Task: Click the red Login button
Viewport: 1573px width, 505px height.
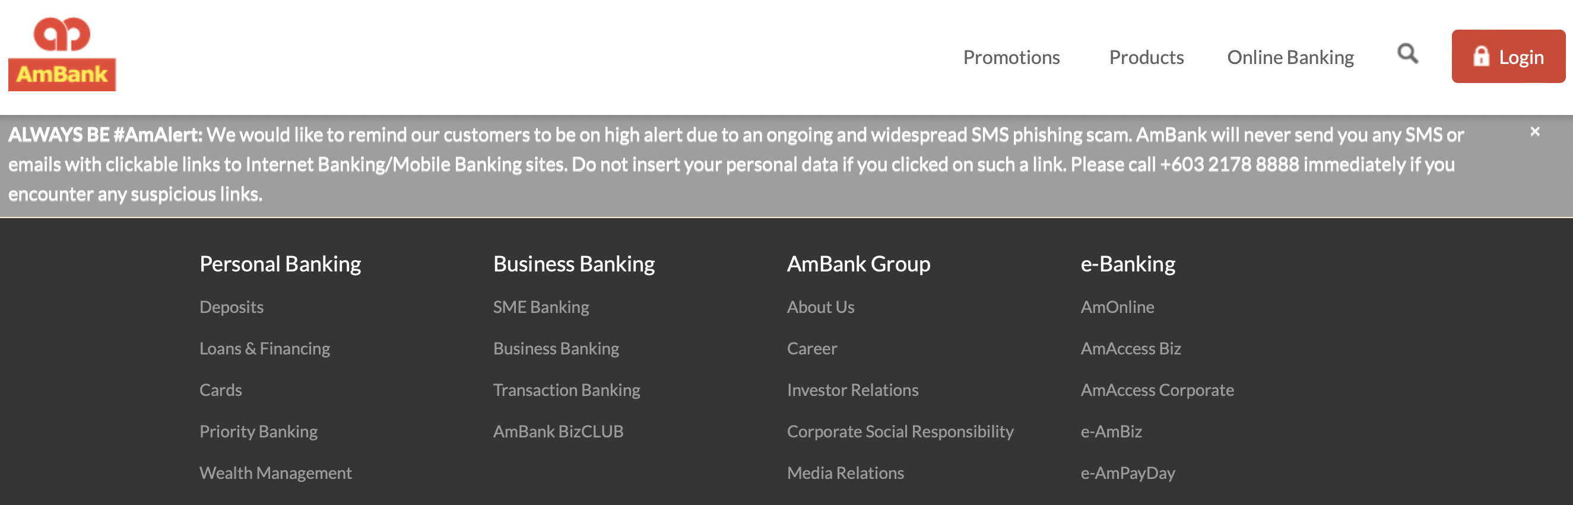Action: (x=1508, y=56)
